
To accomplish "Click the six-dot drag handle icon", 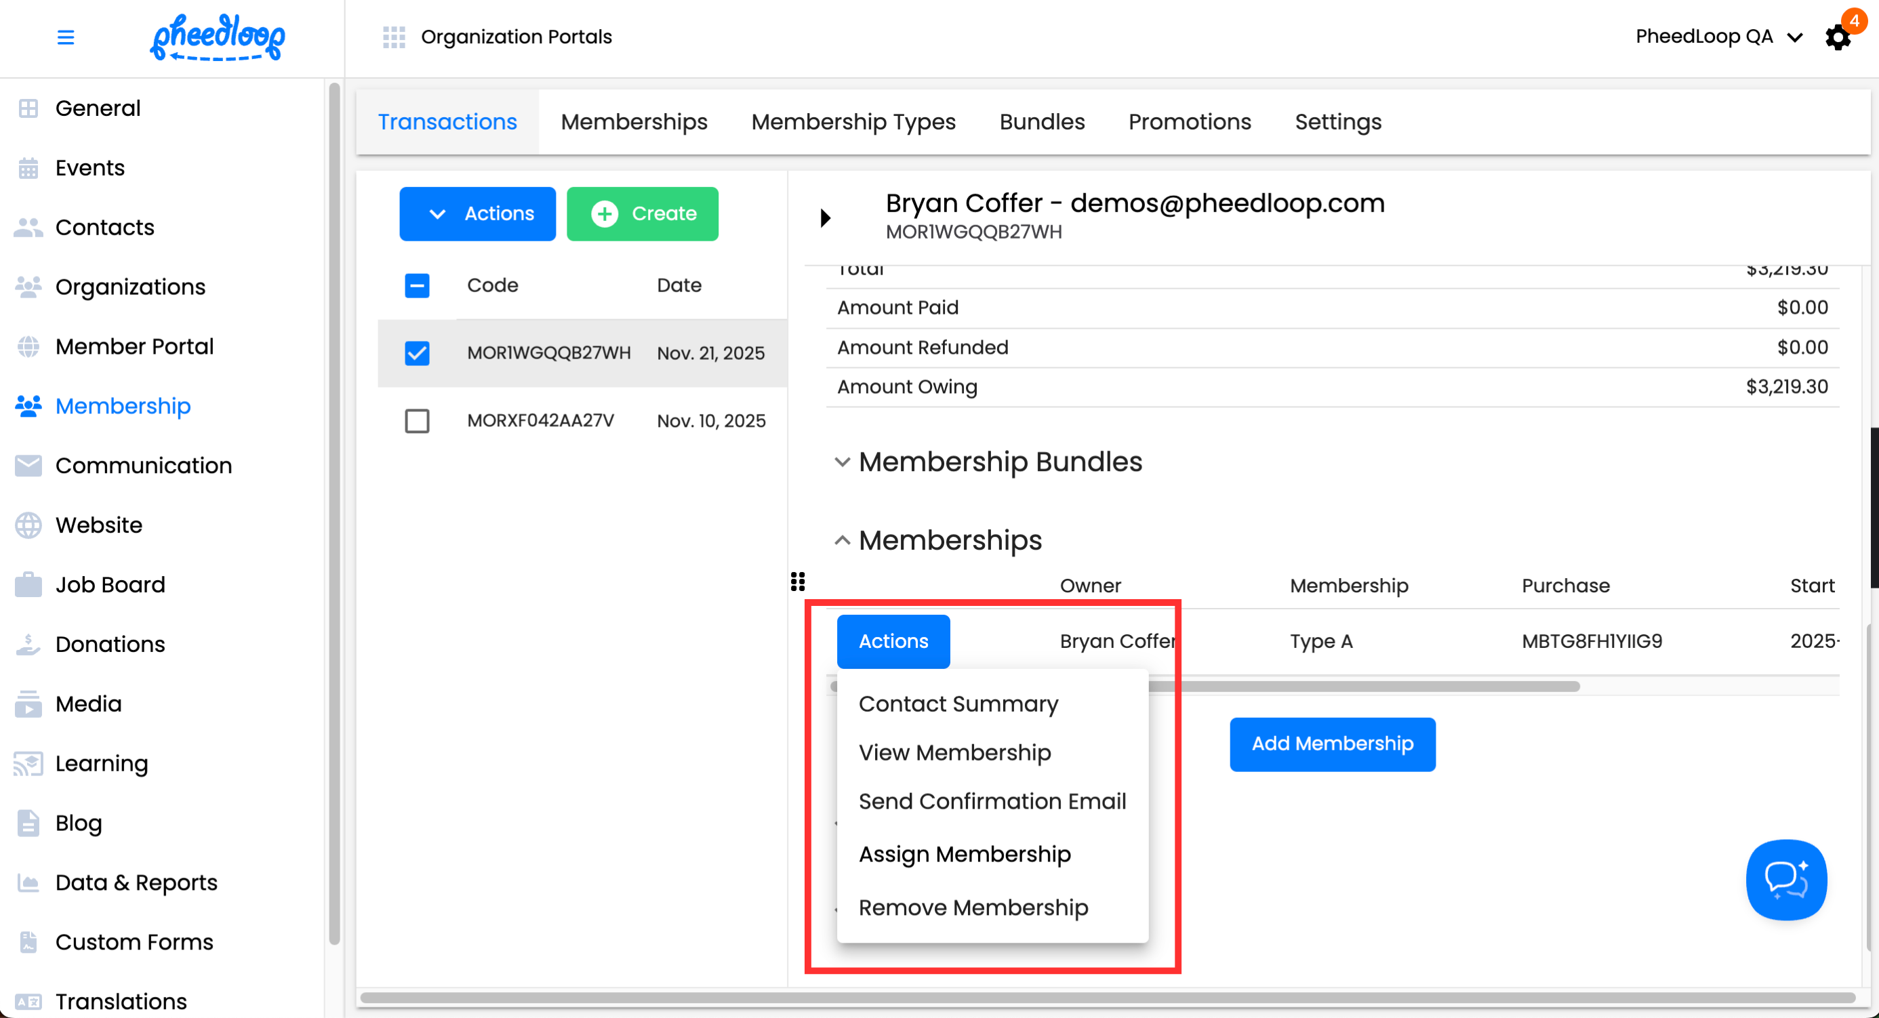I will (797, 582).
